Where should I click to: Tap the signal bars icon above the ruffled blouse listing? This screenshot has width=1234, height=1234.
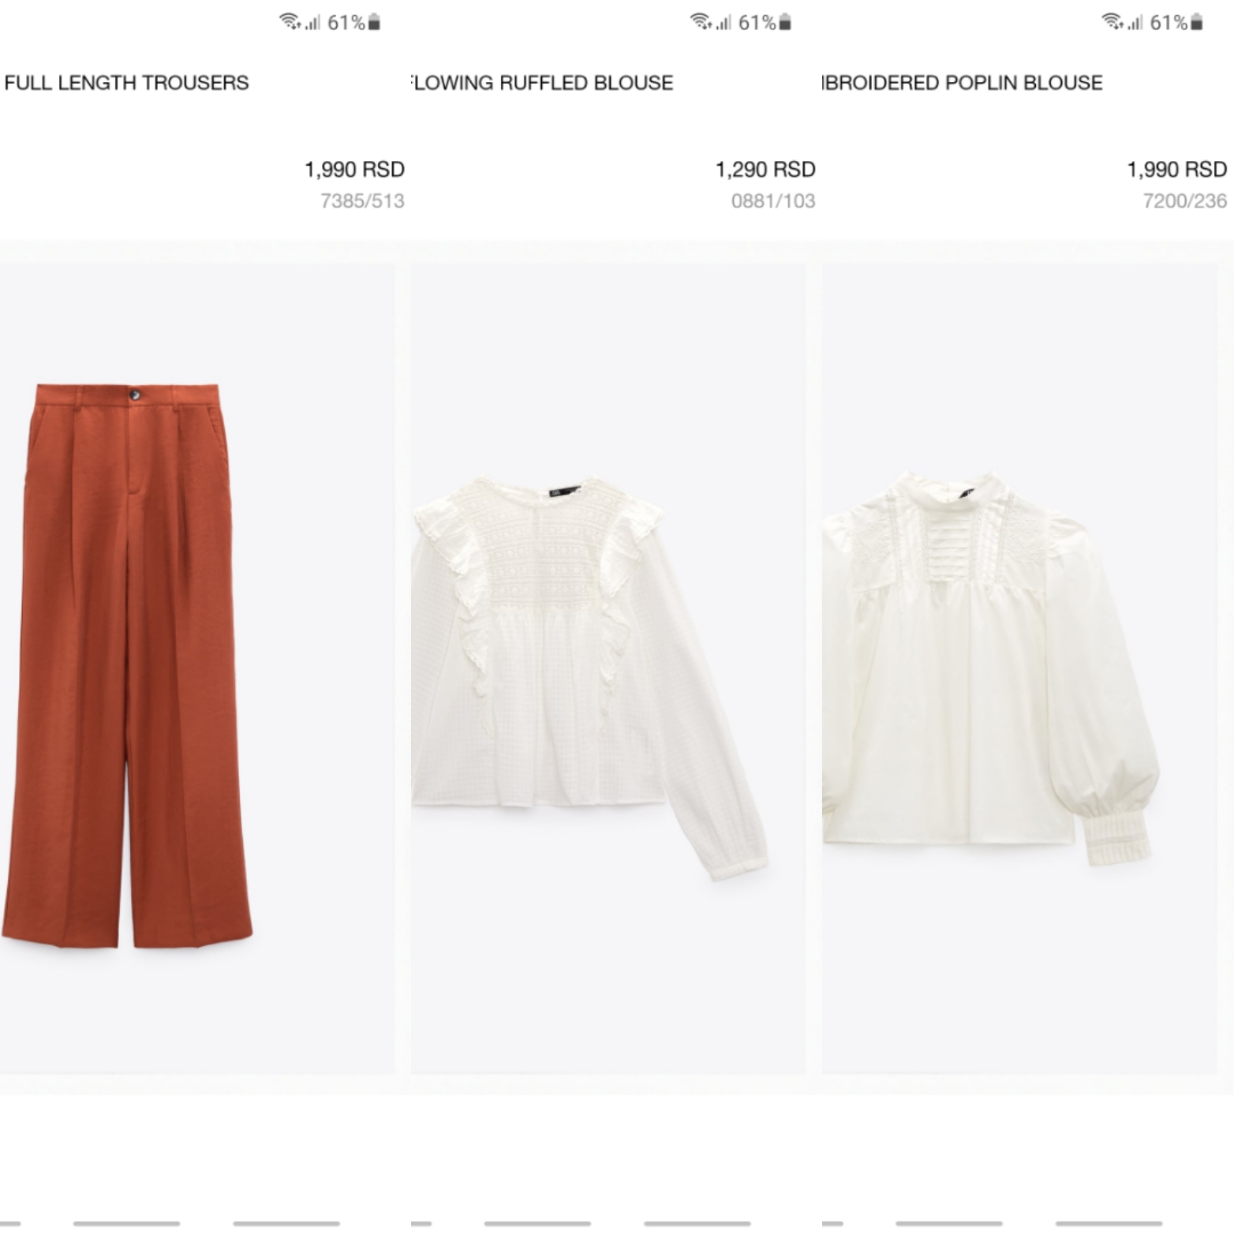tap(724, 22)
